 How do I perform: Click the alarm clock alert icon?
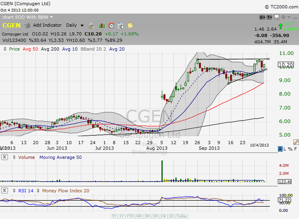[x=111, y=25]
